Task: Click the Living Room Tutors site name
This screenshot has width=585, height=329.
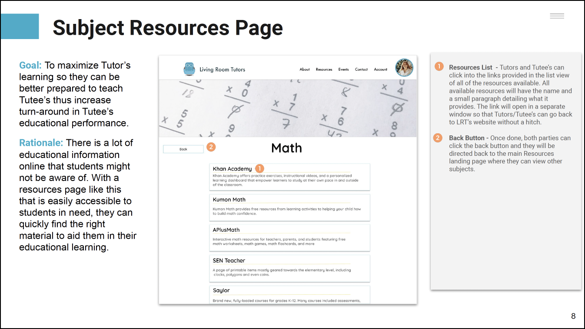Action: click(x=222, y=69)
